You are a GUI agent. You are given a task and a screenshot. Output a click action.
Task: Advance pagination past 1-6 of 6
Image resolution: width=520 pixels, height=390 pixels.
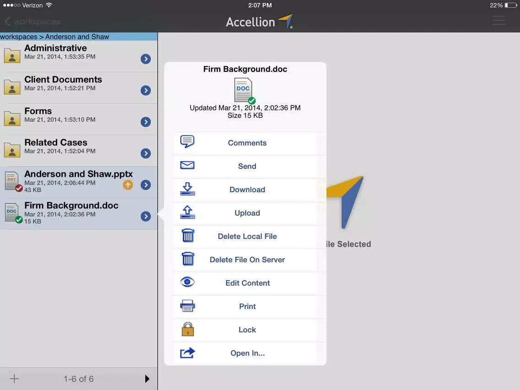pyautogui.click(x=147, y=379)
